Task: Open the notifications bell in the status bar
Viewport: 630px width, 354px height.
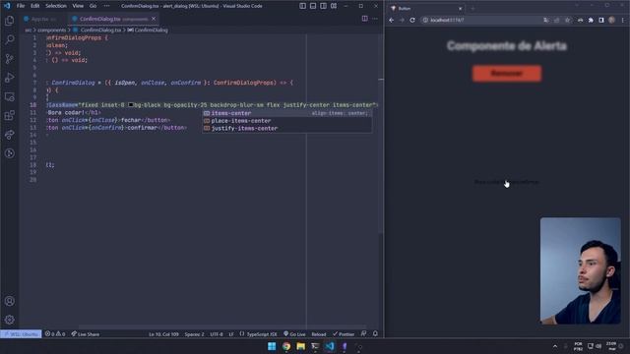Action: click(375, 334)
